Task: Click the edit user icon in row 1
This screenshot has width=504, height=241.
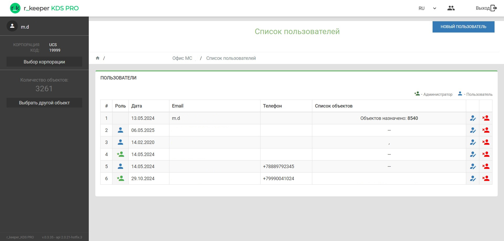Action: click(473, 118)
